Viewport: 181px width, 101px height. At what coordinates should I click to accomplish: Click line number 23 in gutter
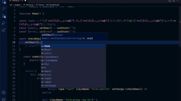pos(14,89)
